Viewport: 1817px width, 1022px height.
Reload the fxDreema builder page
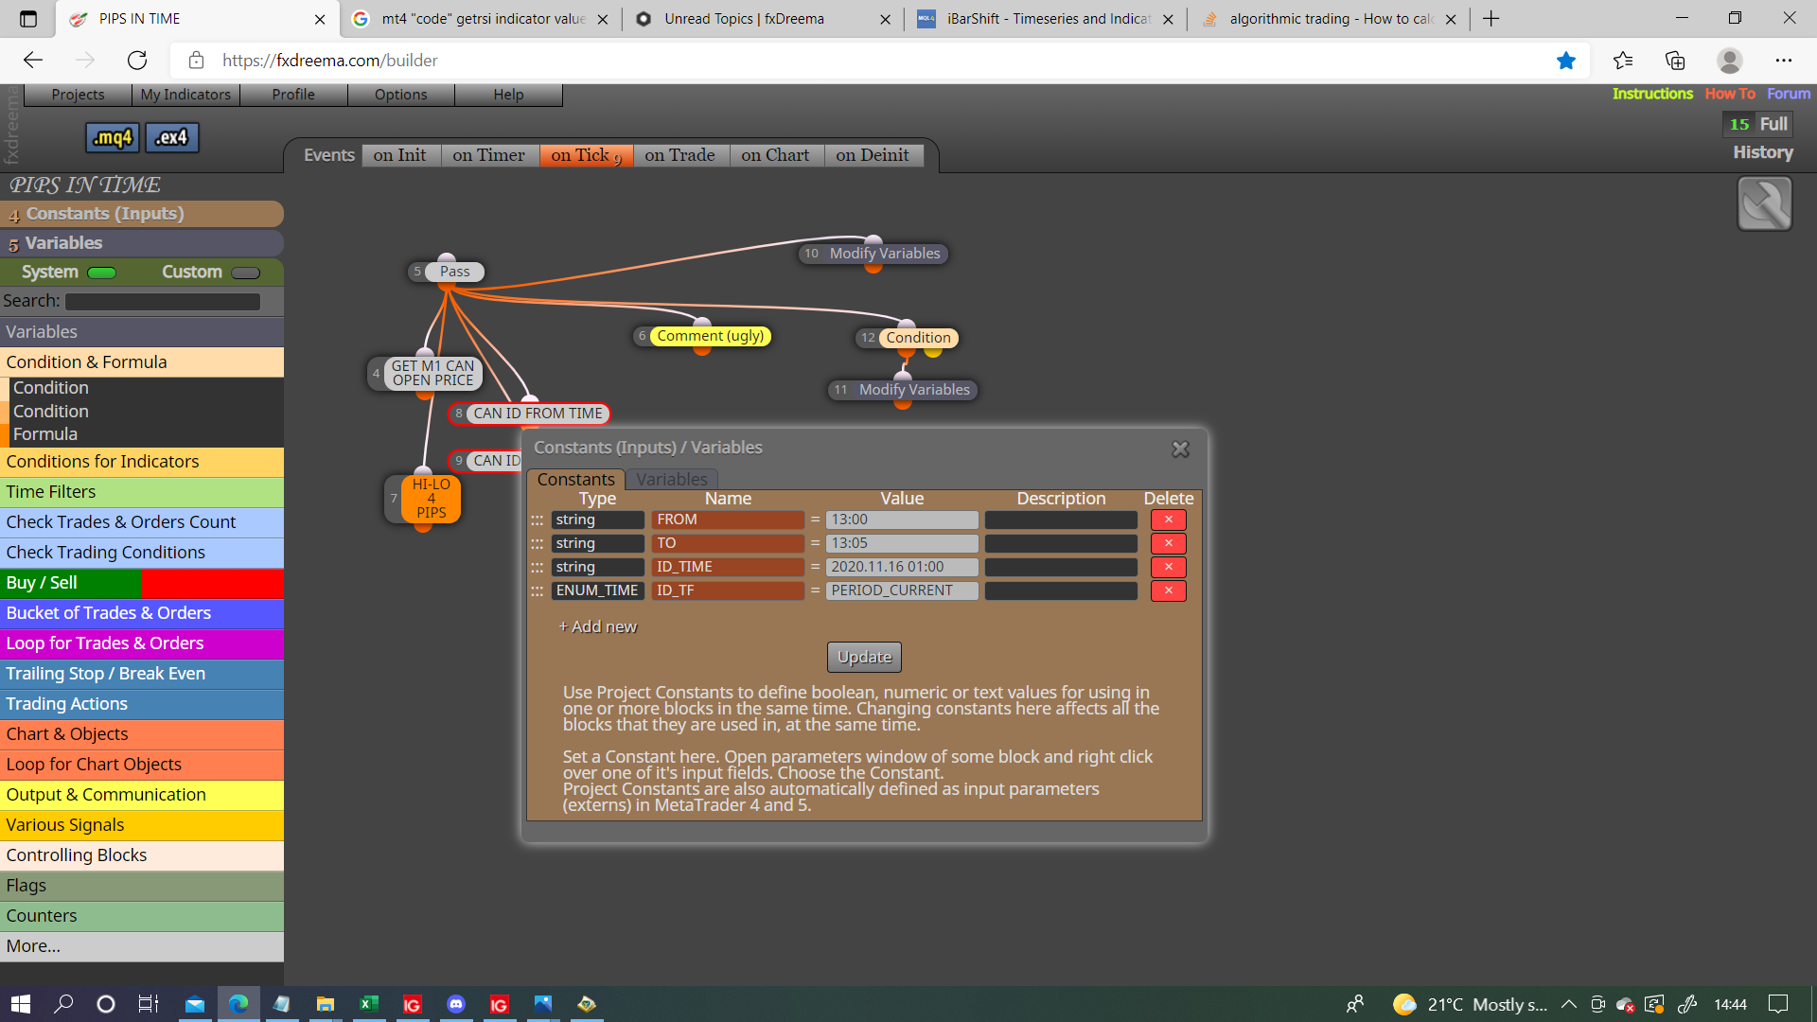pyautogui.click(x=137, y=61)
